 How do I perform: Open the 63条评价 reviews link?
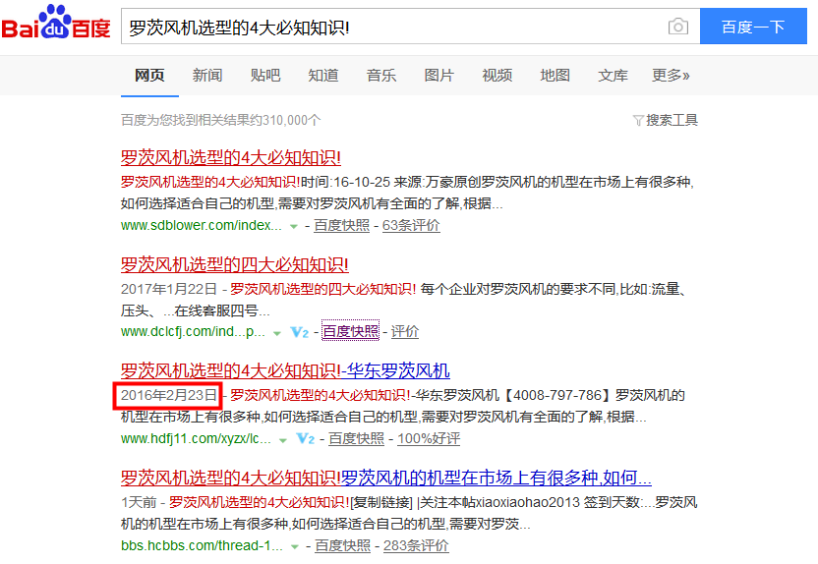tap(411, 226)
